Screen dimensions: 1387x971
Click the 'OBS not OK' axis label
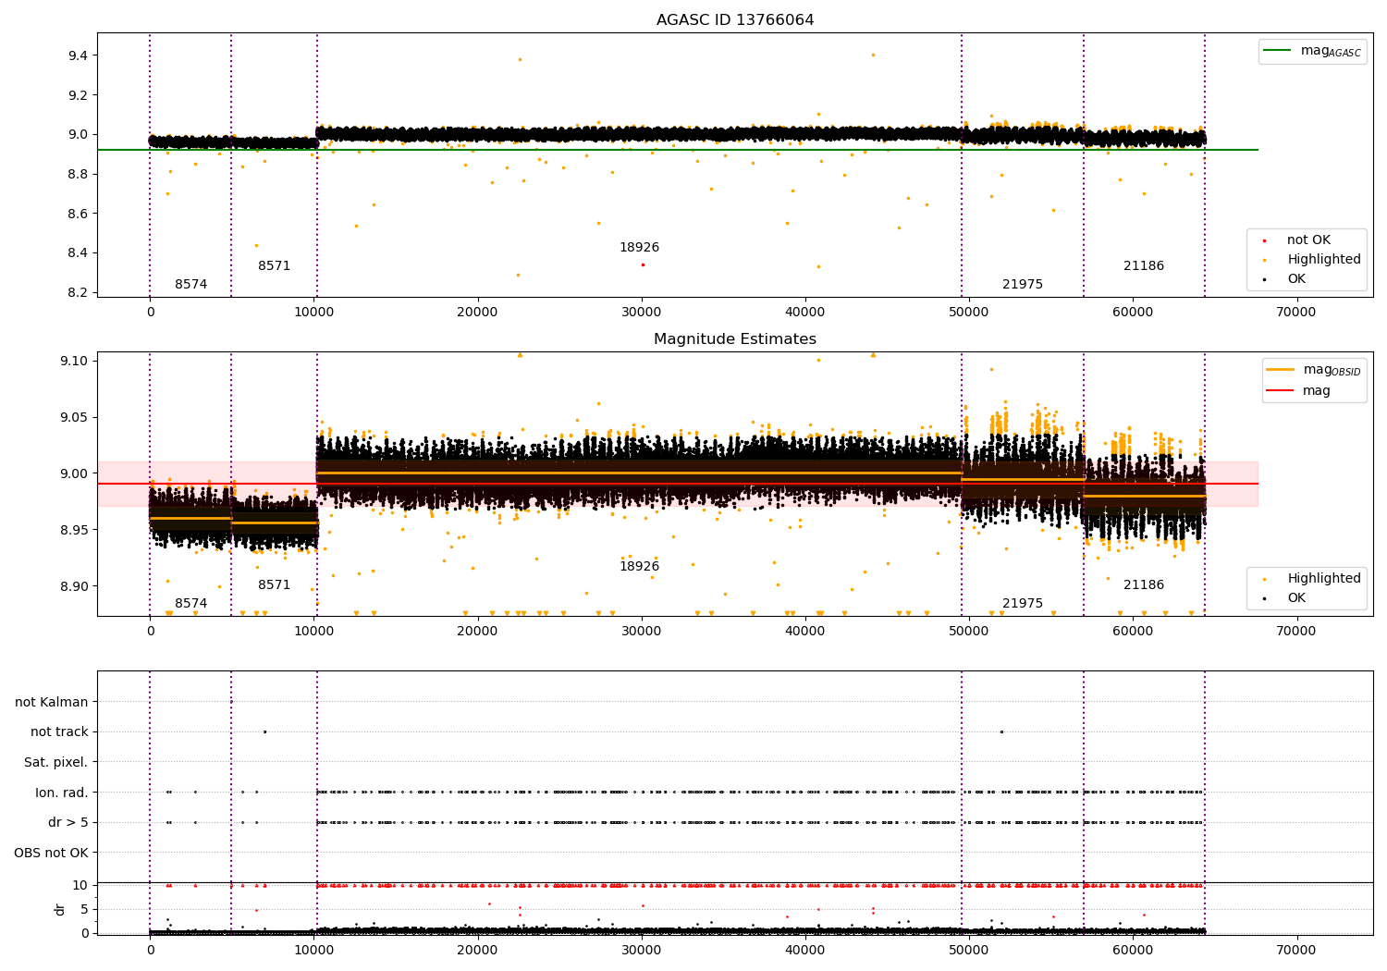pos(52,853)
